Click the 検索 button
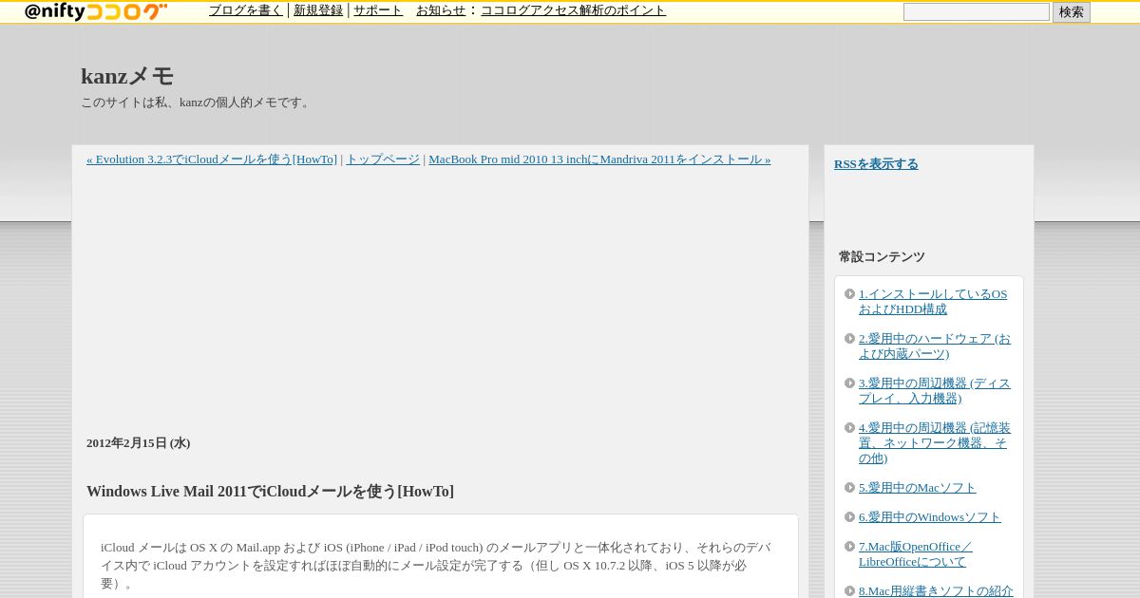Viewport: 1140px width, 598px height. click(x=1072, y=12)
